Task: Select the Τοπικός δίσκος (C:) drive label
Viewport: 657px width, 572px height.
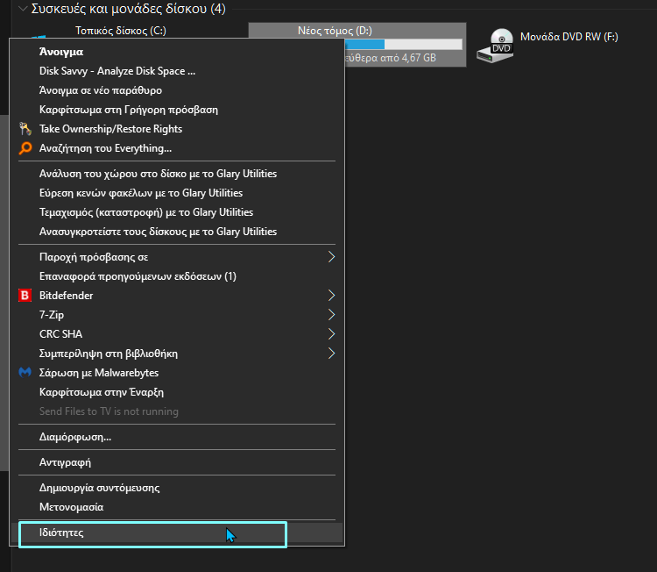Action: pos(121,31)
